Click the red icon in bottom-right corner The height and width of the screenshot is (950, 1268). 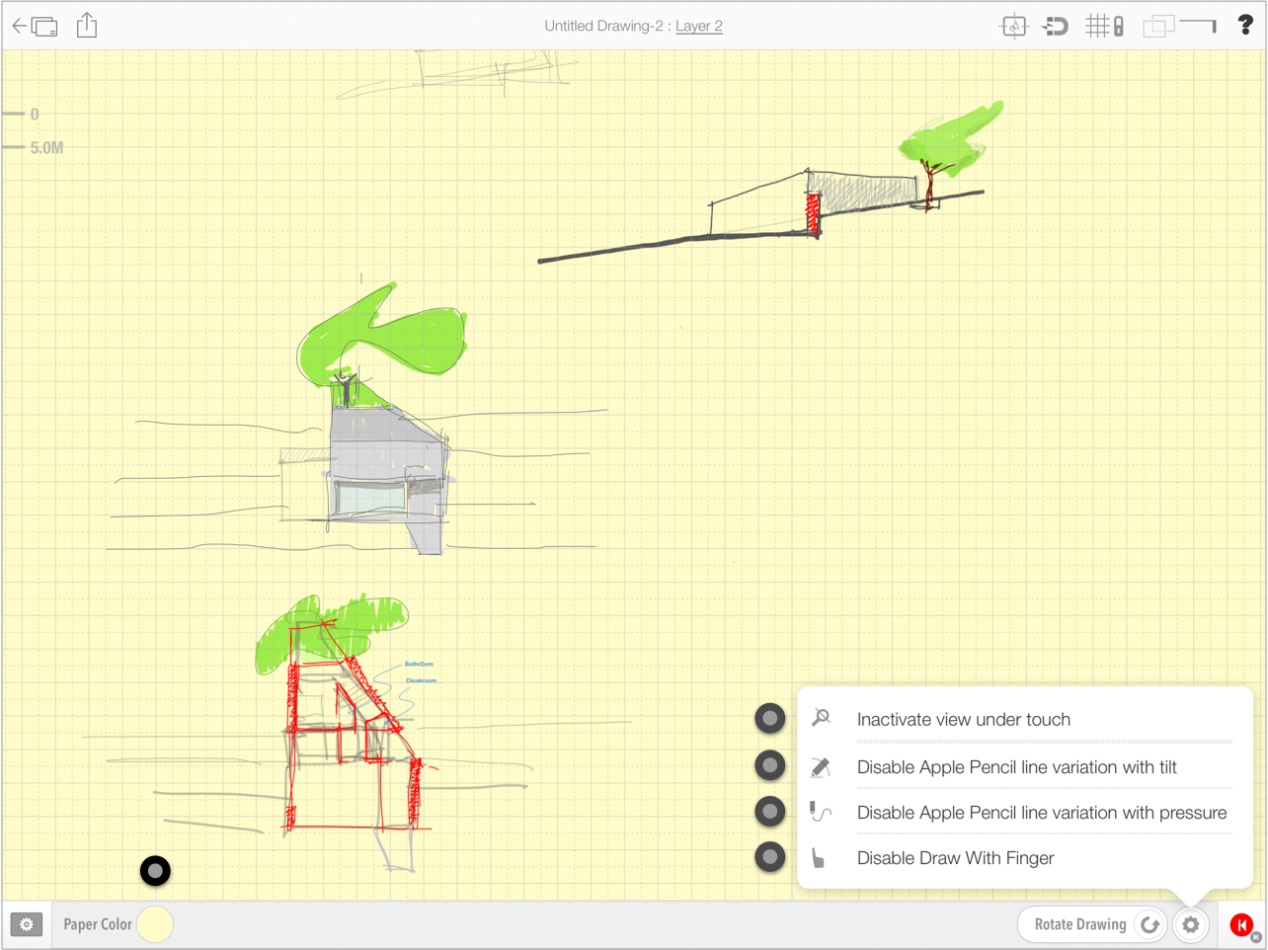1241,925
